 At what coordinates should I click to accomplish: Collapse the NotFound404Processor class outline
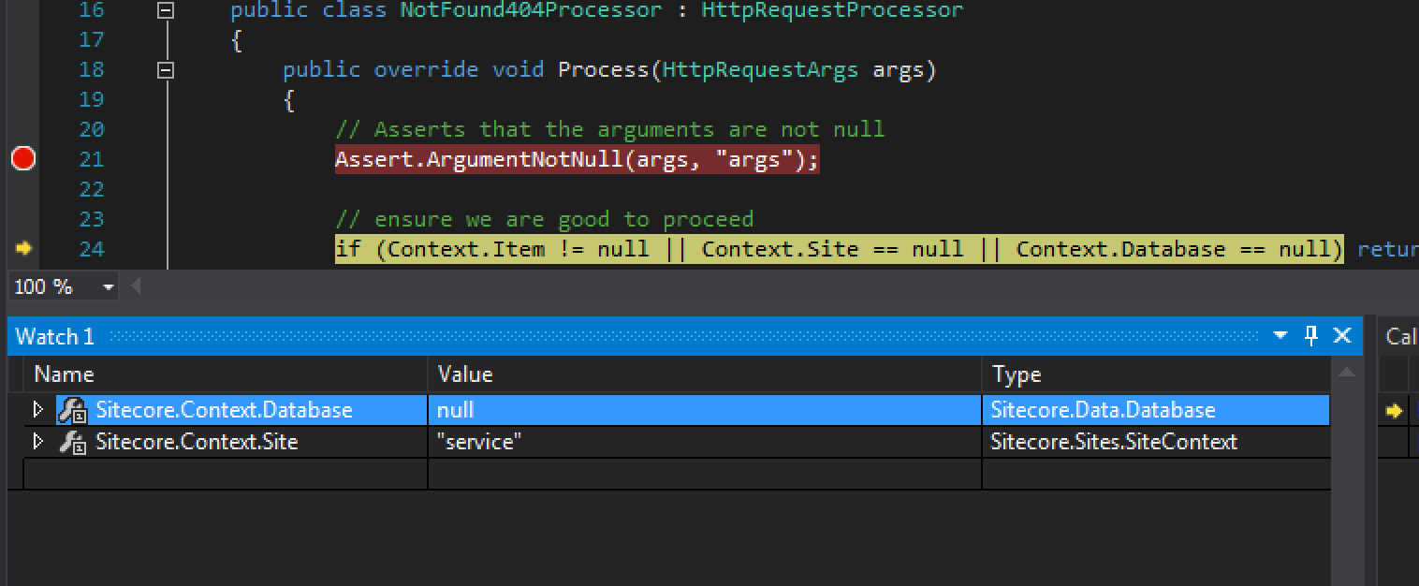coord(166,10)
